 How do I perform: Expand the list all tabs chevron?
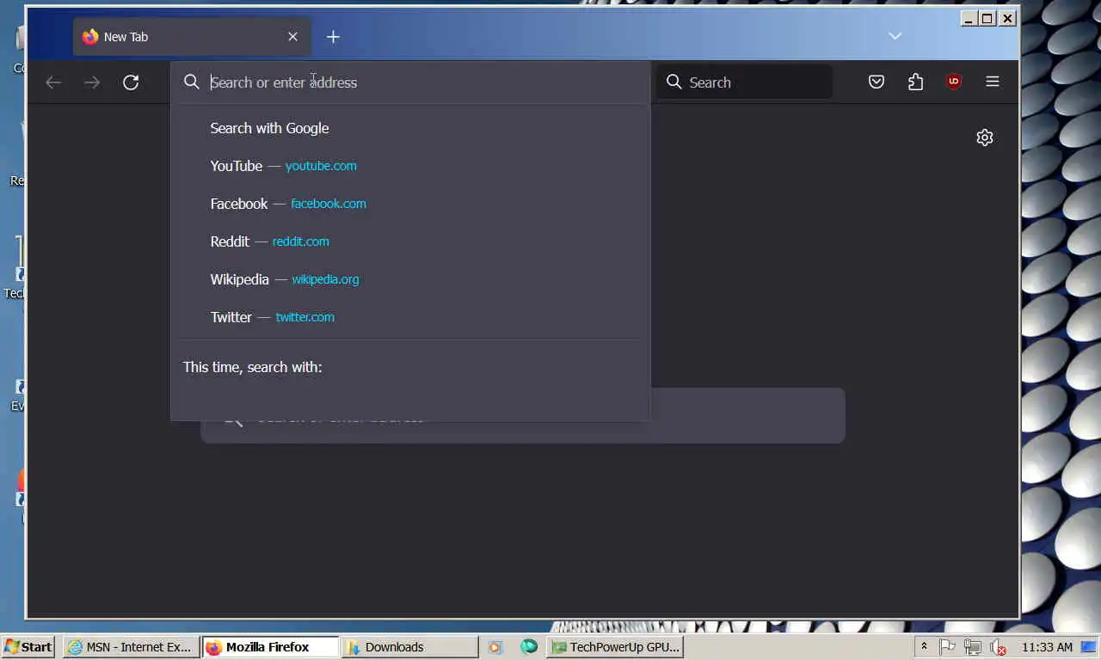[895, 36]
